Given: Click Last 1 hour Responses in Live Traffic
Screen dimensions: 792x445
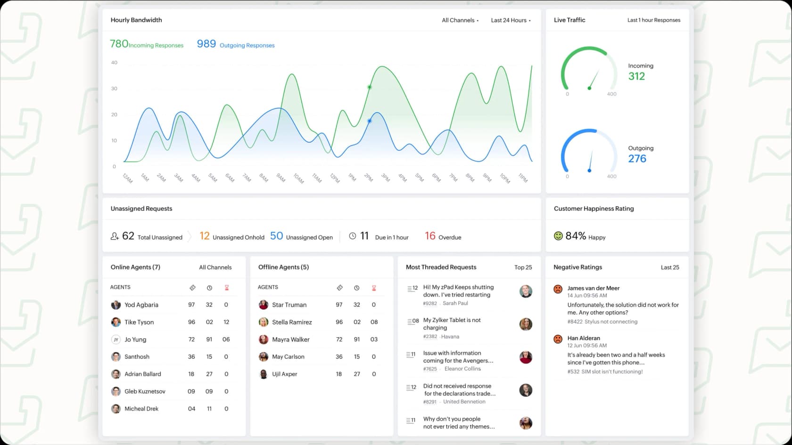Looking at the screenshot, I should coord(654,20).
